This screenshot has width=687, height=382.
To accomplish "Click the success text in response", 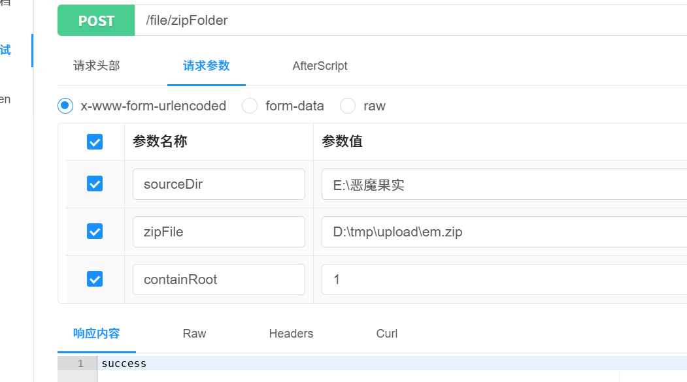I will click(124, 364).
